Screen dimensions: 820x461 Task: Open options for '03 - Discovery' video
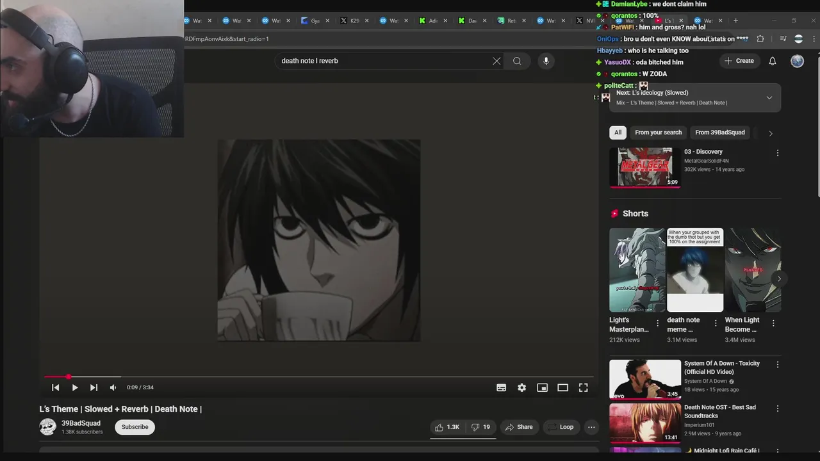coord(778,153)
